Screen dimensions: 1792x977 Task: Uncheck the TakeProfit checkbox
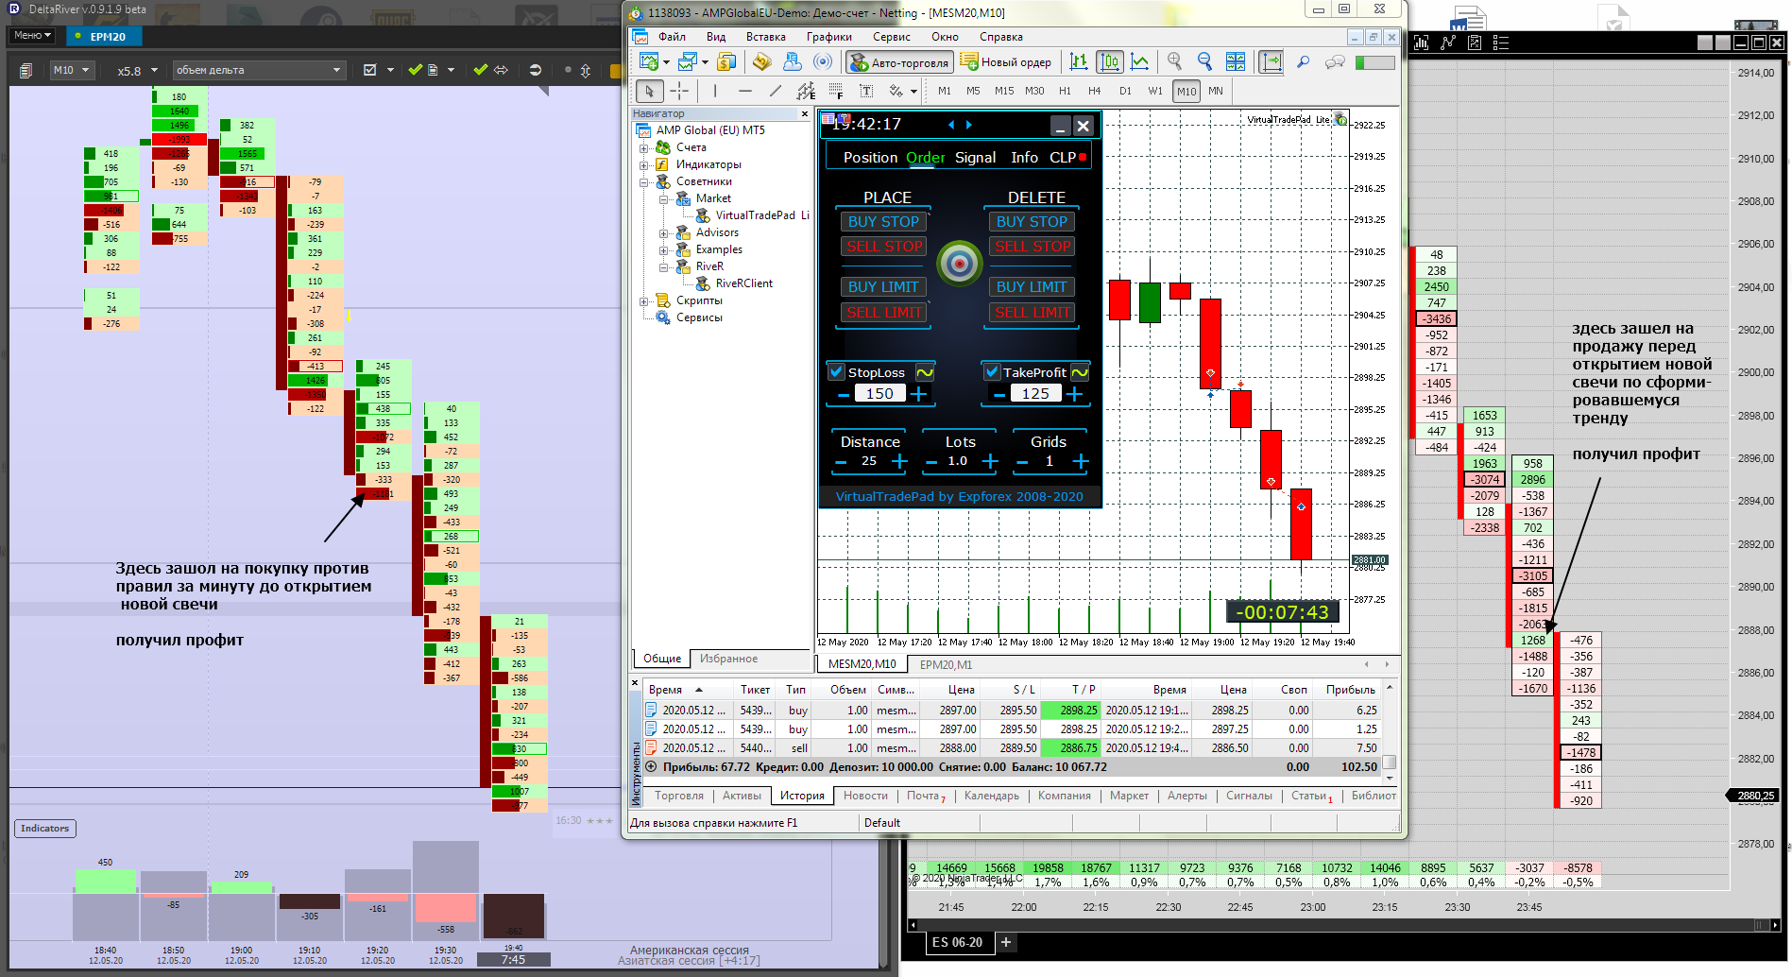[992, 371]
